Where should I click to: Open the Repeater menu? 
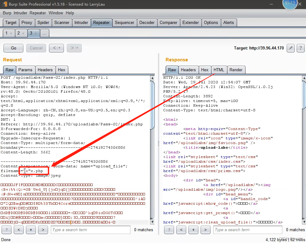[38, 13]
